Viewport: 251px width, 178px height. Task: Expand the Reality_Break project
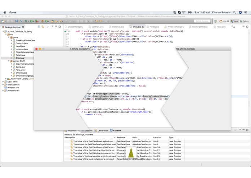click(3, 85)
